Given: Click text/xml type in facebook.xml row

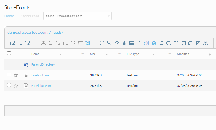Looking at the screenshot, I should (133, 75).
